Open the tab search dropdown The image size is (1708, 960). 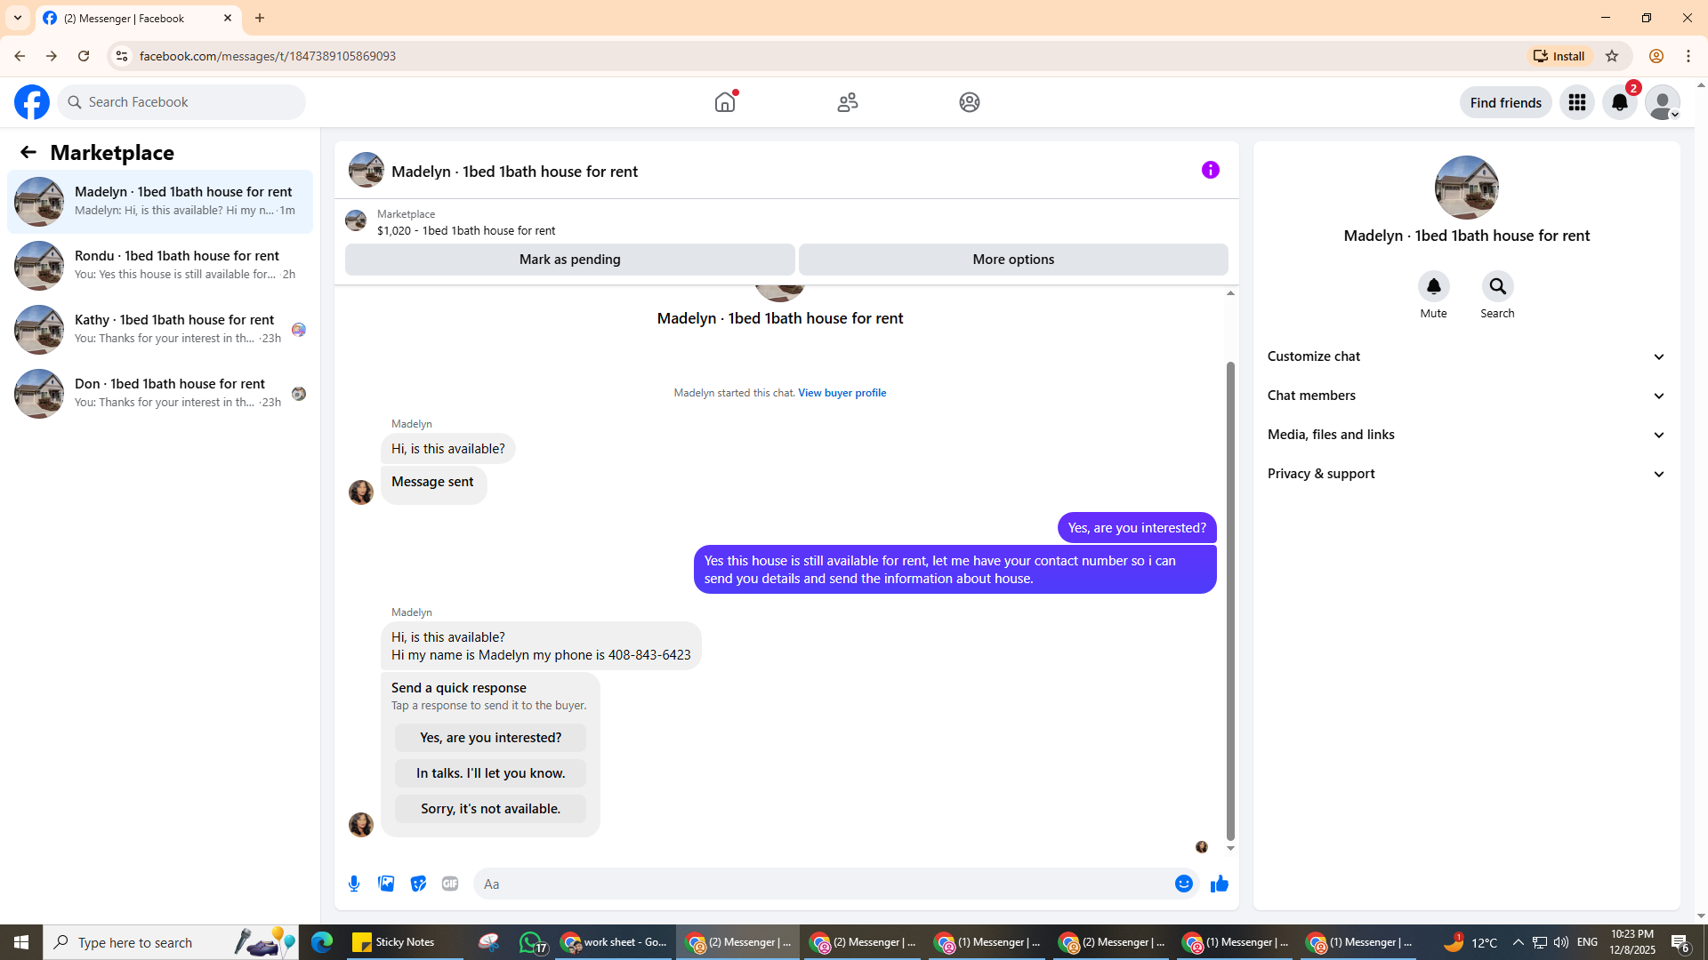[x=18, y=18]
